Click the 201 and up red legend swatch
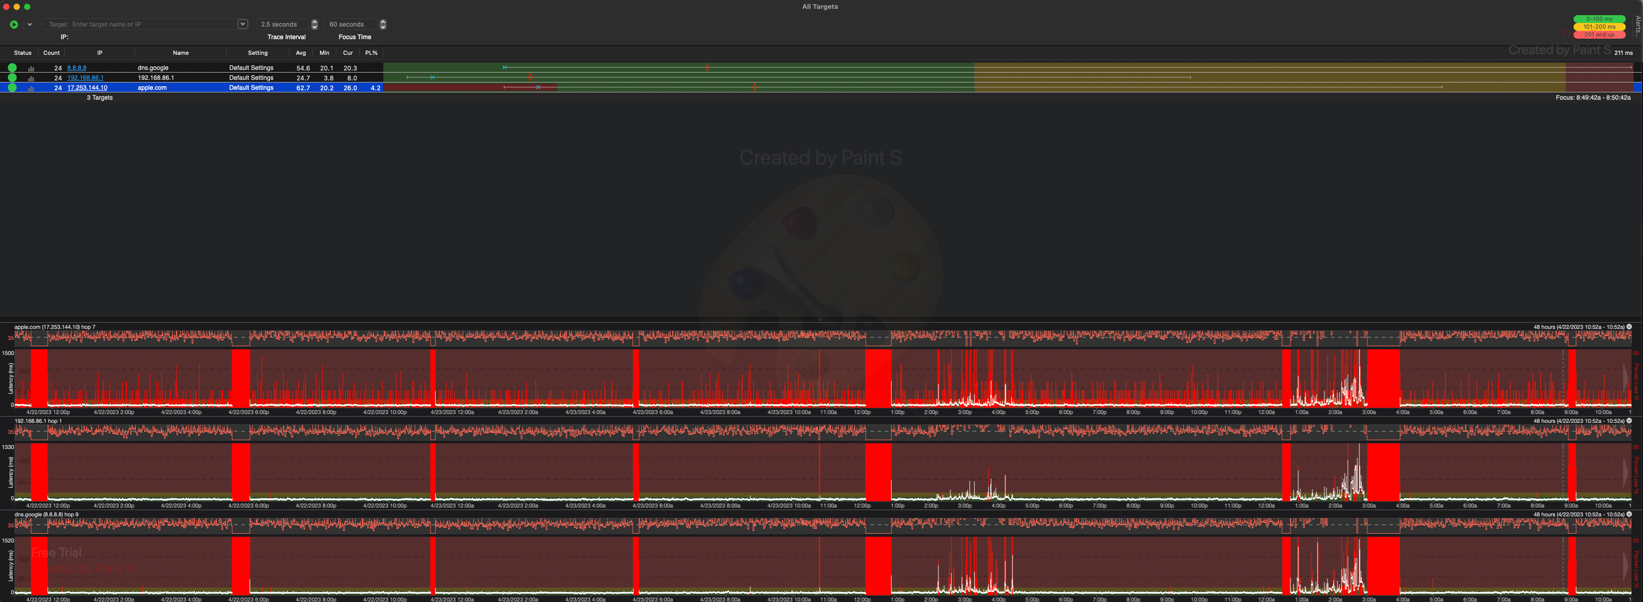1643x602 pixels. click(1599, 35)
